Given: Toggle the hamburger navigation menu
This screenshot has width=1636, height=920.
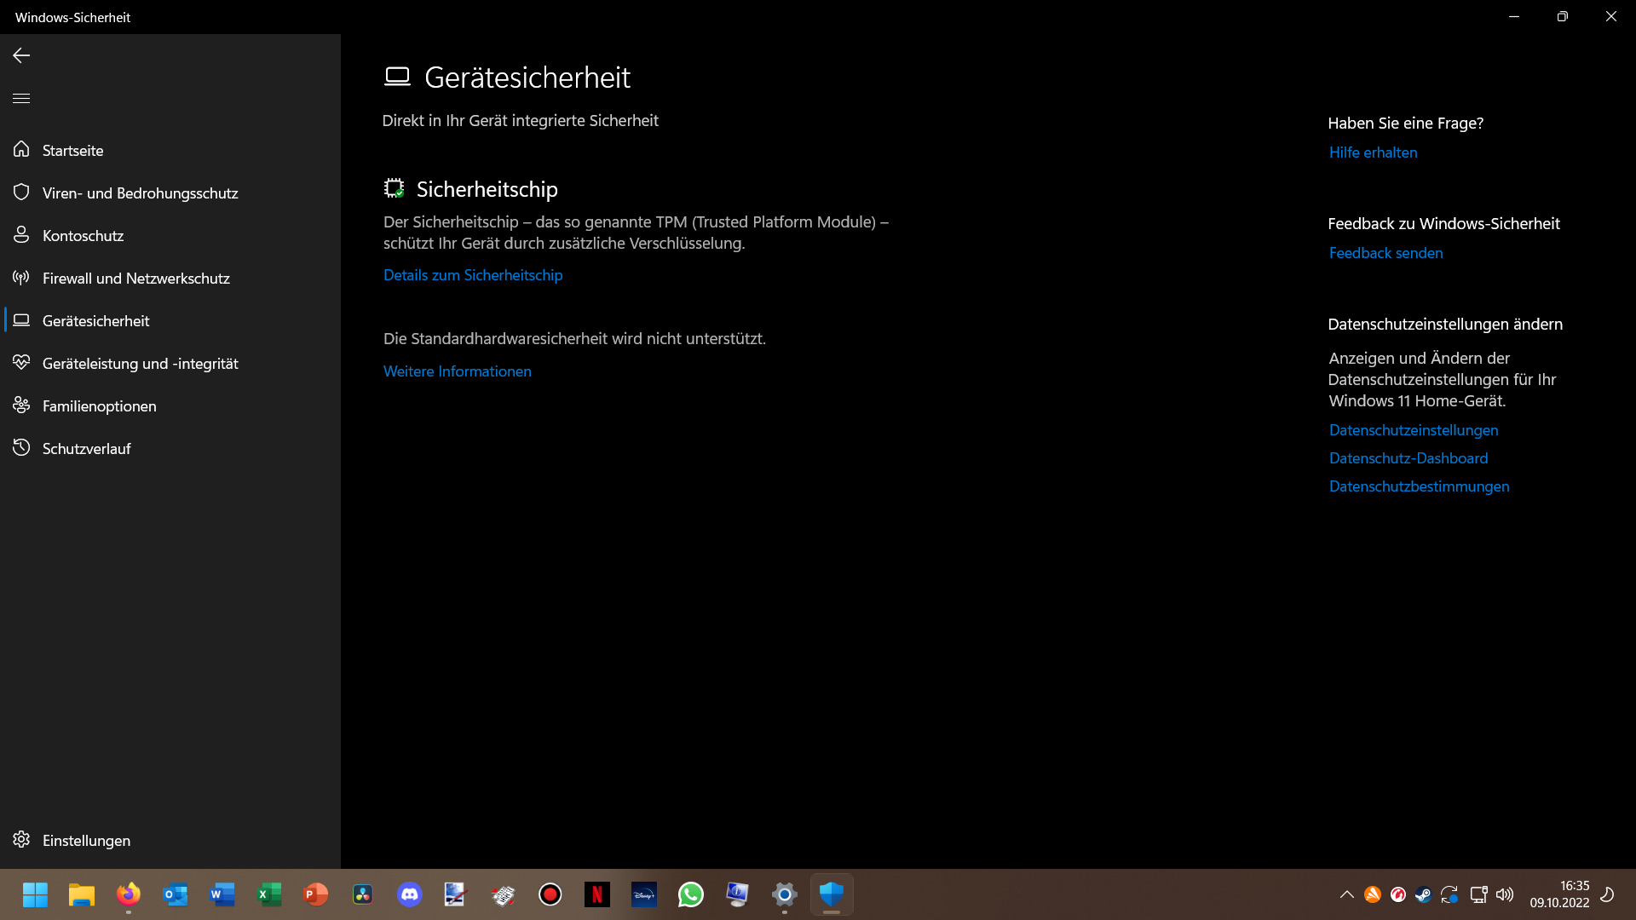Looking at the screenshot, I should [x=21, y=98].
